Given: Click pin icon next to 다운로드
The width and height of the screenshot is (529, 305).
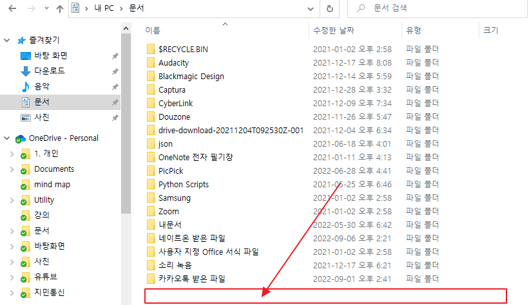Looking at the screenshot, I should click(115, 71).
